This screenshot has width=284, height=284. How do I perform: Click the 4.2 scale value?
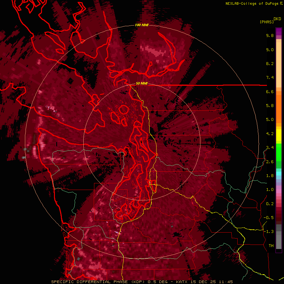point(270,134)
